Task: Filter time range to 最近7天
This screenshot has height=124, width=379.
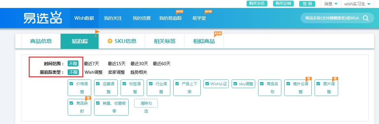Action: pyautogui.click(x=92, y=64)
